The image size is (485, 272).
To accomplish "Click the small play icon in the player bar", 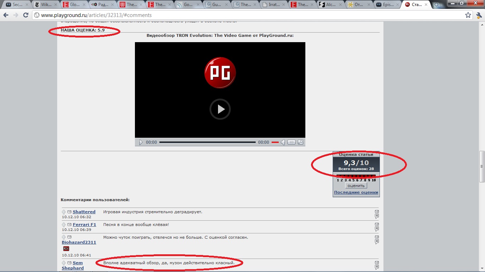I will click(141, 142).
